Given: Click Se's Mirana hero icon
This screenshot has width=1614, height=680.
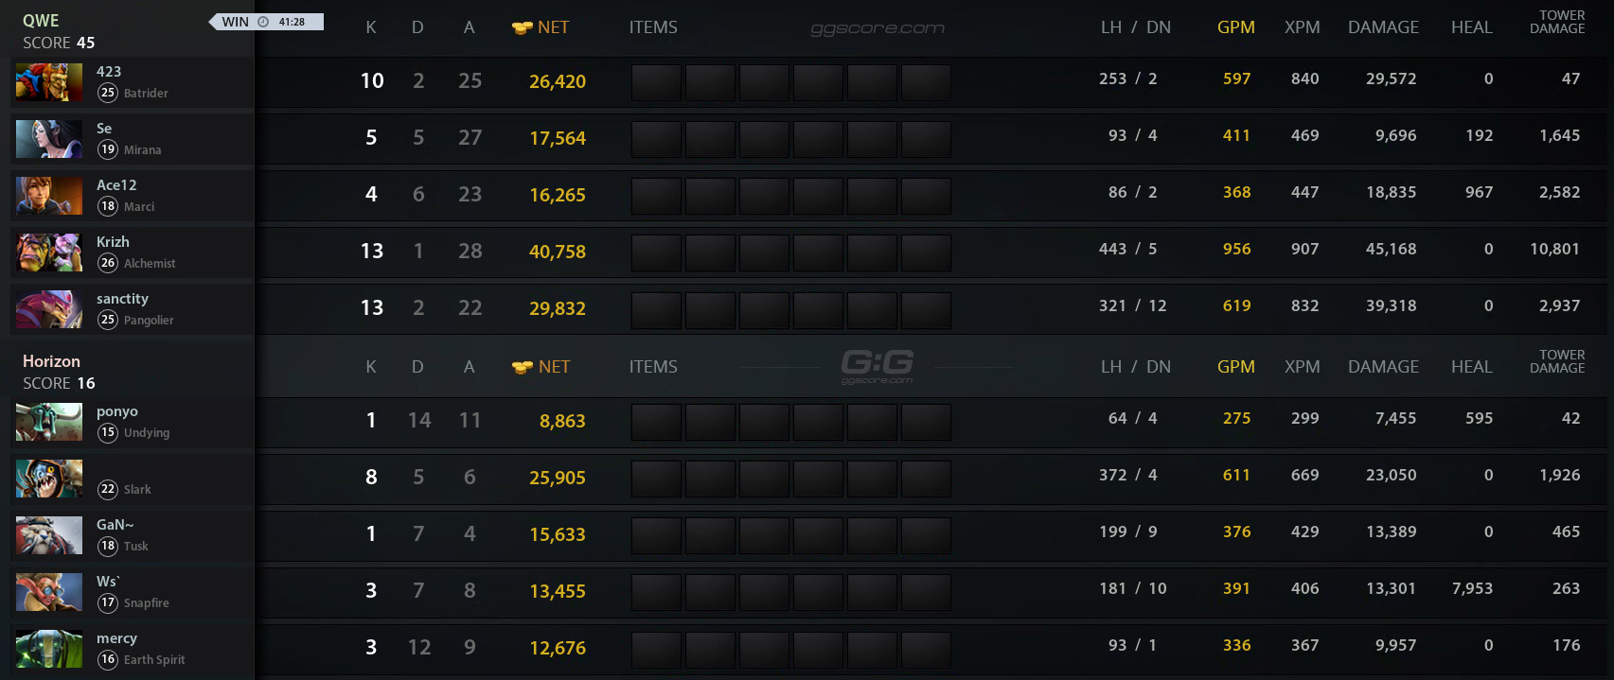Looking at the screenshot, I should click(x=48, y=139).
